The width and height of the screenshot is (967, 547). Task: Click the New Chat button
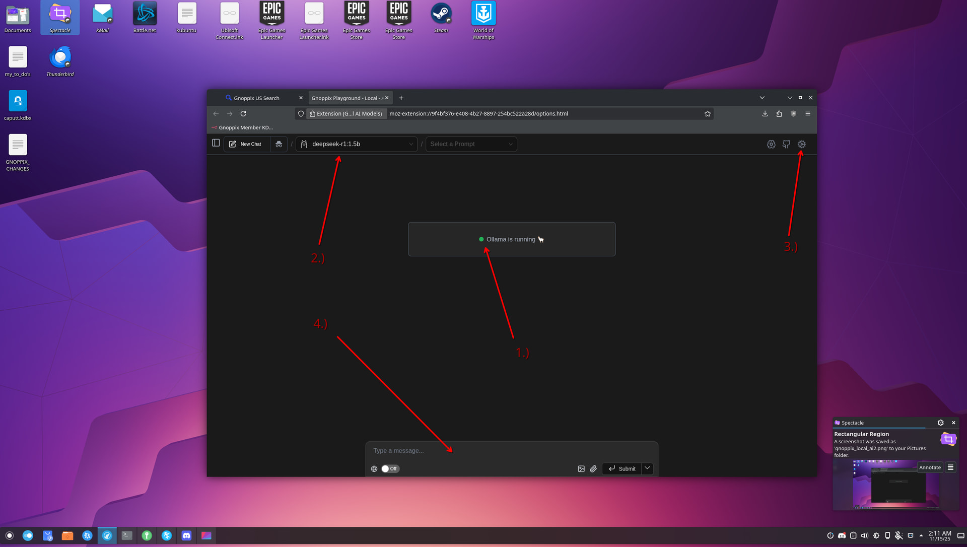tap(246, 144)
